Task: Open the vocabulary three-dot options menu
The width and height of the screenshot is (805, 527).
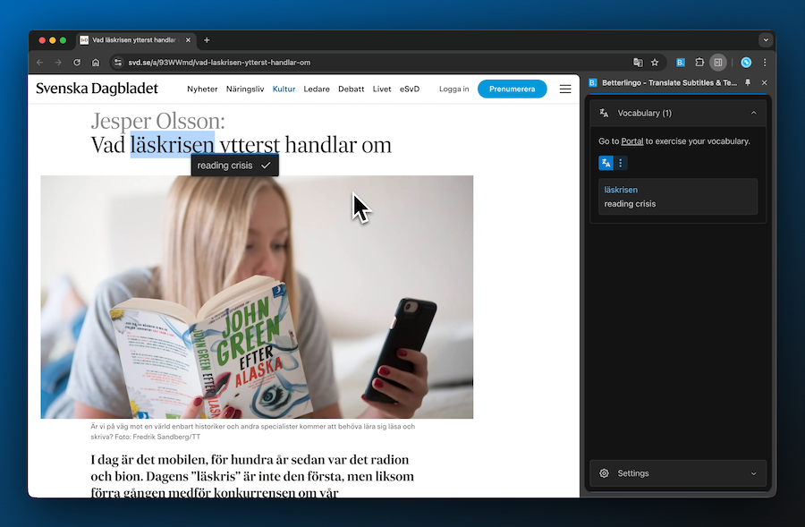Action: pyautogui.click(x=620, y=163)
